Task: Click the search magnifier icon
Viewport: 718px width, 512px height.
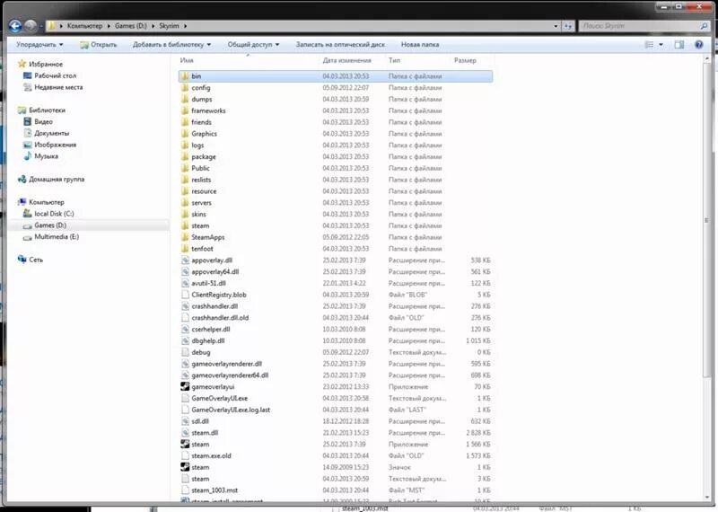Action: [x=704, y=26]
